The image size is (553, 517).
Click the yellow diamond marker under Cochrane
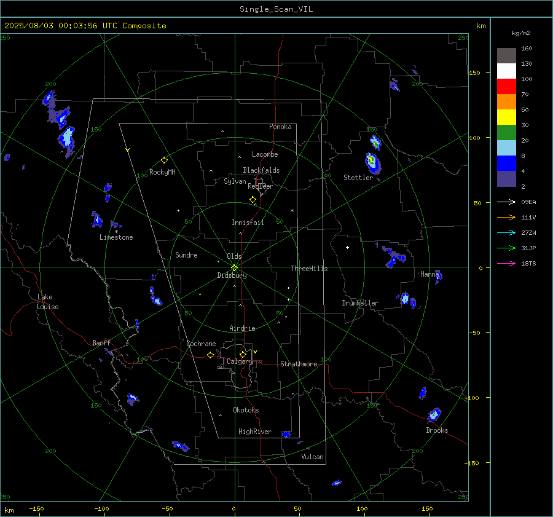click(210, 355)
